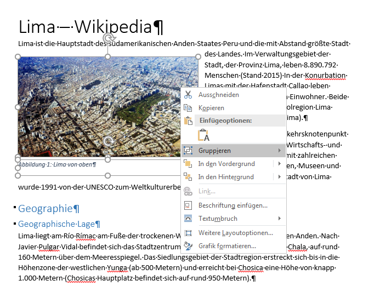Expand the Gruppieren submenu arrow
369x286 pixels.
[279, 150]
